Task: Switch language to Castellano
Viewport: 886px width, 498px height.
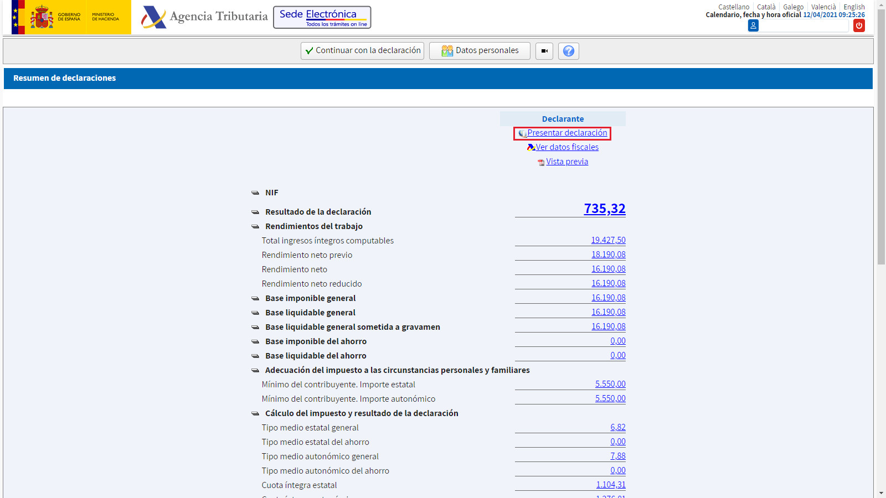Action: point(734,7)
